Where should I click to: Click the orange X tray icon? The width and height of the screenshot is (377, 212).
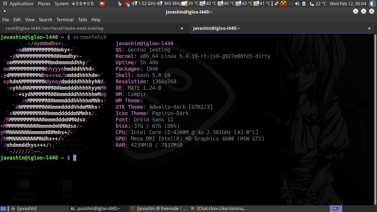coord(283,4)
